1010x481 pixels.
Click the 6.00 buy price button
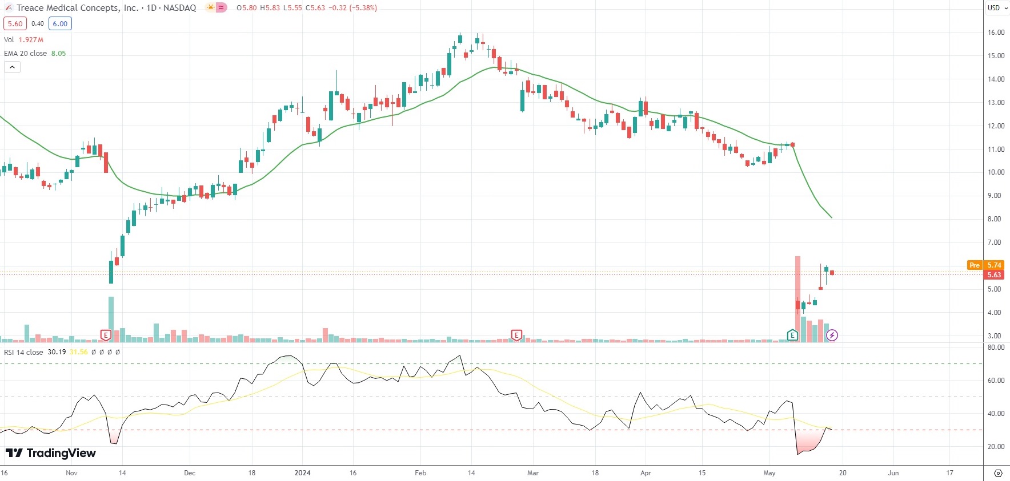coord(60,23)
